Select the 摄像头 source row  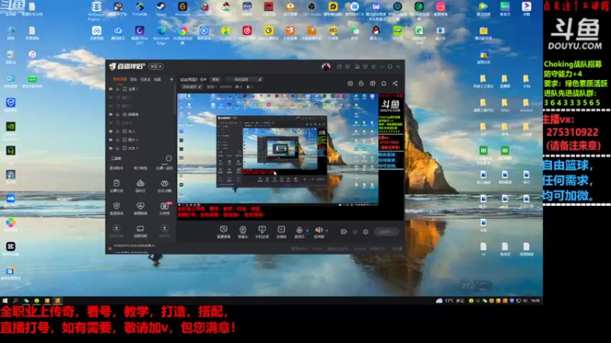tap(141, 114)
